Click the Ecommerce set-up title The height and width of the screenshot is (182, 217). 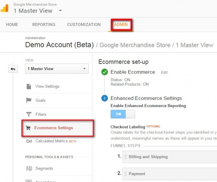(x=124, y=62)
